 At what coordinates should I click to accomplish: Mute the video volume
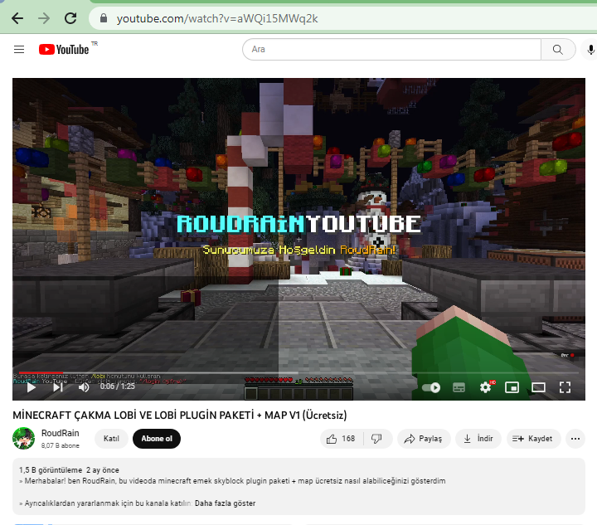coord(84,387)
